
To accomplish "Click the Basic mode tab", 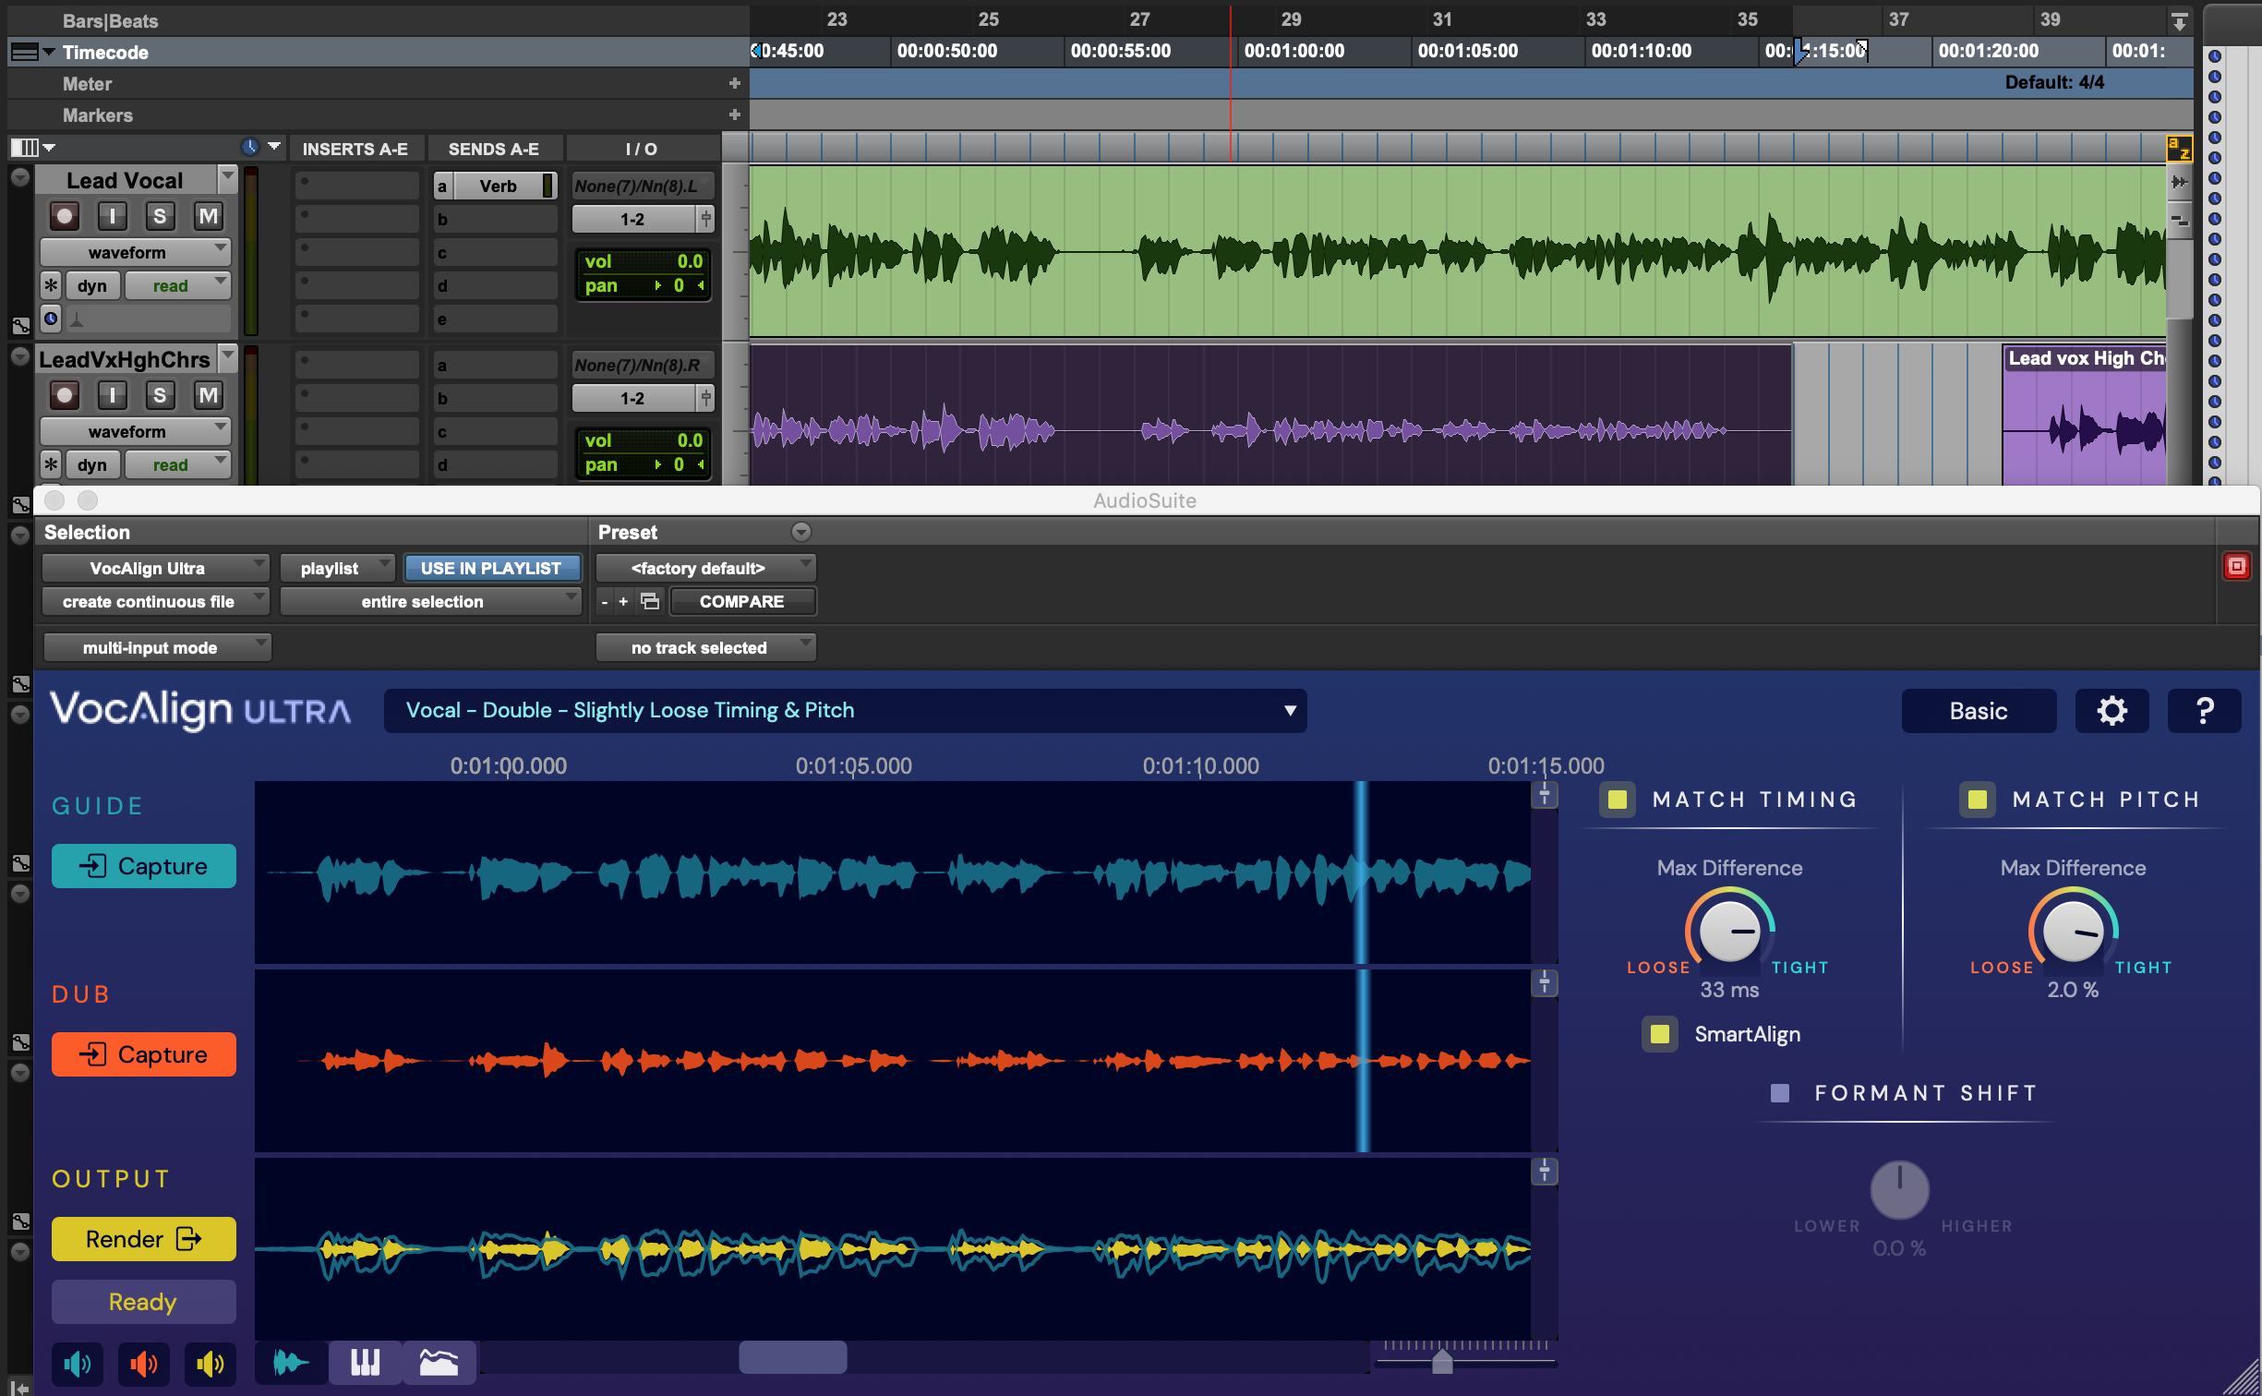I will click(1978, 711).
